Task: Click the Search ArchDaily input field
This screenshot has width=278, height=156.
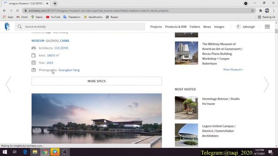Action: 80,27
